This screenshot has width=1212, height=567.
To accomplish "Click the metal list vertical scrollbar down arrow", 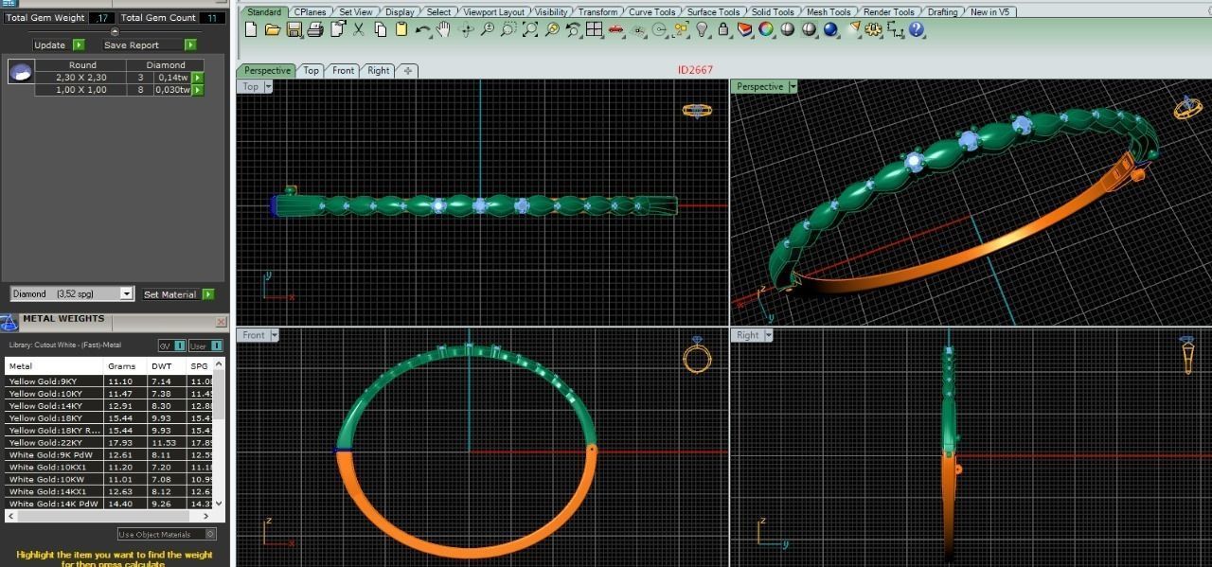I will pos(221,505).
